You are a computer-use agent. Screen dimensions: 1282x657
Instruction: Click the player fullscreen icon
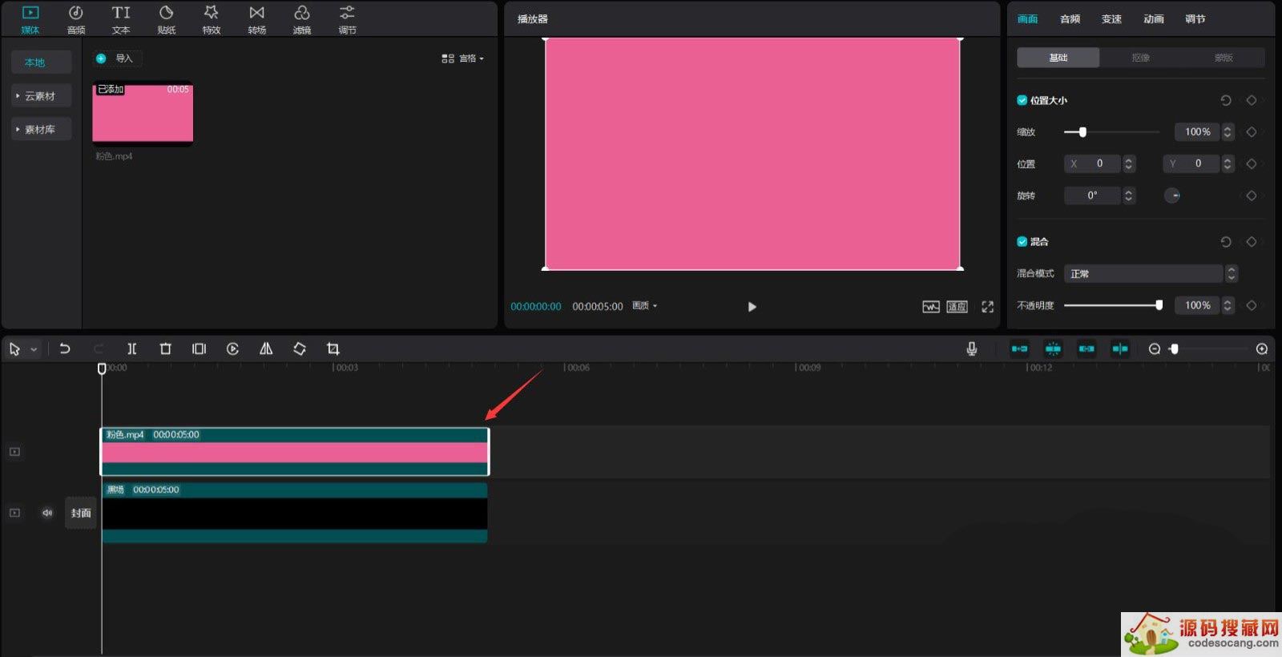pos(987,307)
